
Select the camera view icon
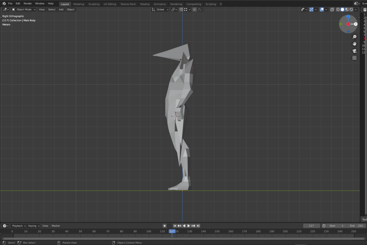[x=354, y=51]
